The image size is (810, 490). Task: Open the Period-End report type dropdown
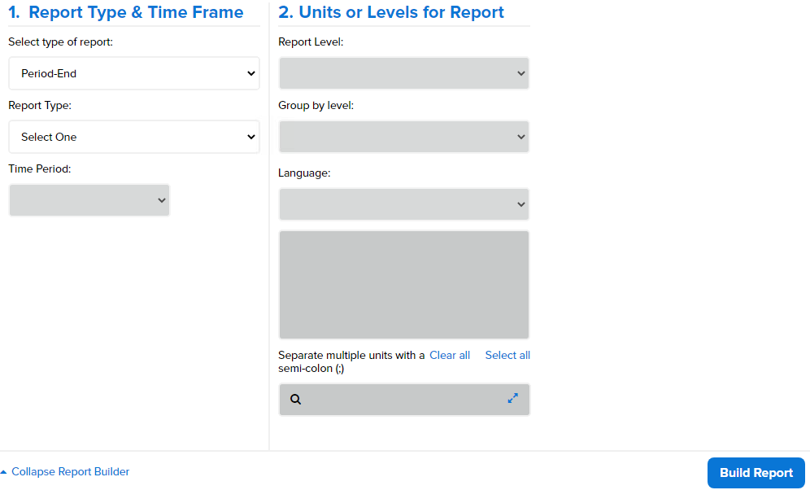[134, 73]
